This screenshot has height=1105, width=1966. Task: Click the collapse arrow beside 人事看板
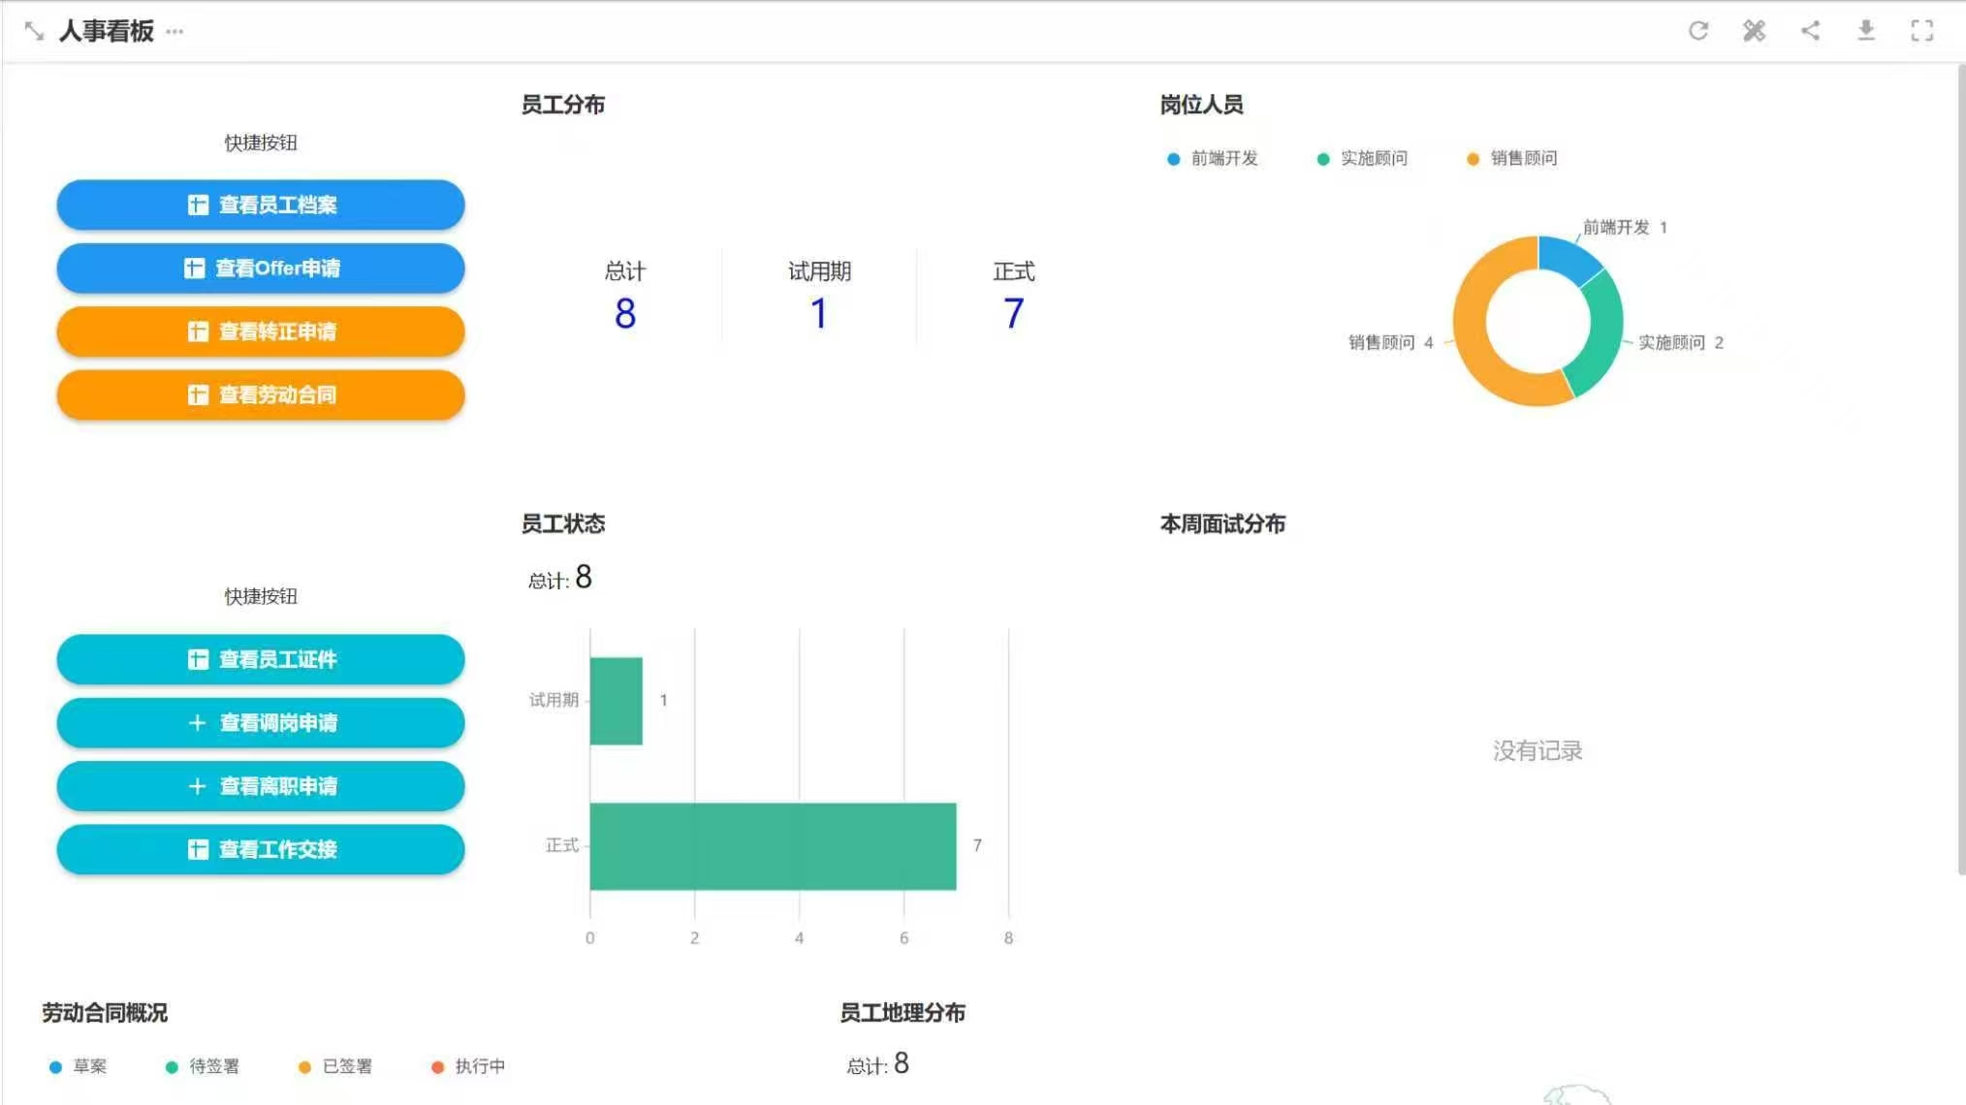tap(34, 31)
